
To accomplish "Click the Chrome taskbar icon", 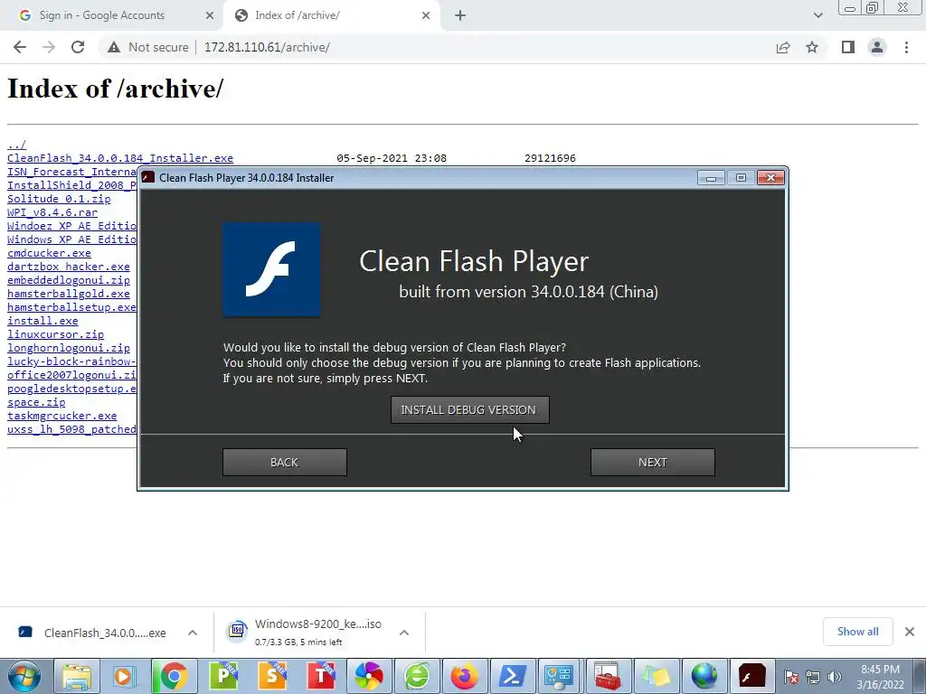I will [174, 676].
